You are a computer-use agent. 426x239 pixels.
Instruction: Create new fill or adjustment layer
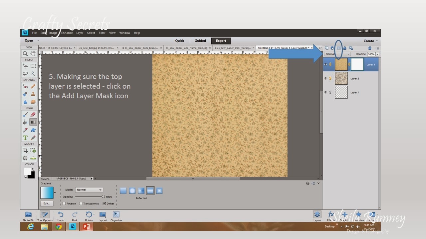click(332, 48)
